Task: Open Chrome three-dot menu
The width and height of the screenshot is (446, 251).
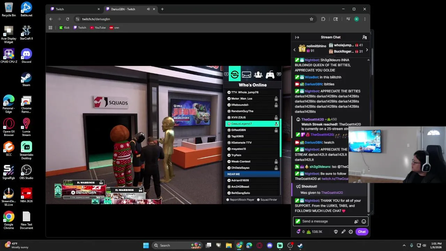Action: (x=365, y=19)
